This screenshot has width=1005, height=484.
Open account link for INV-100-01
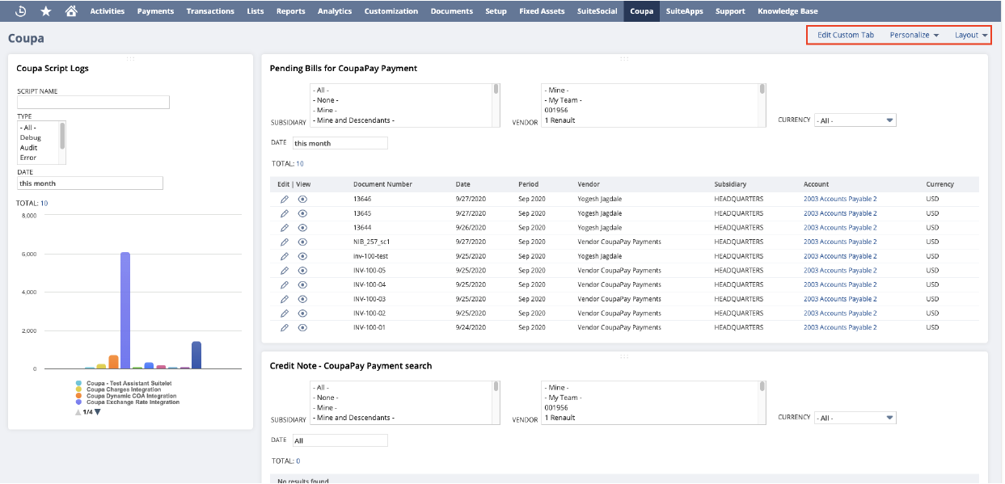[840, 327]
